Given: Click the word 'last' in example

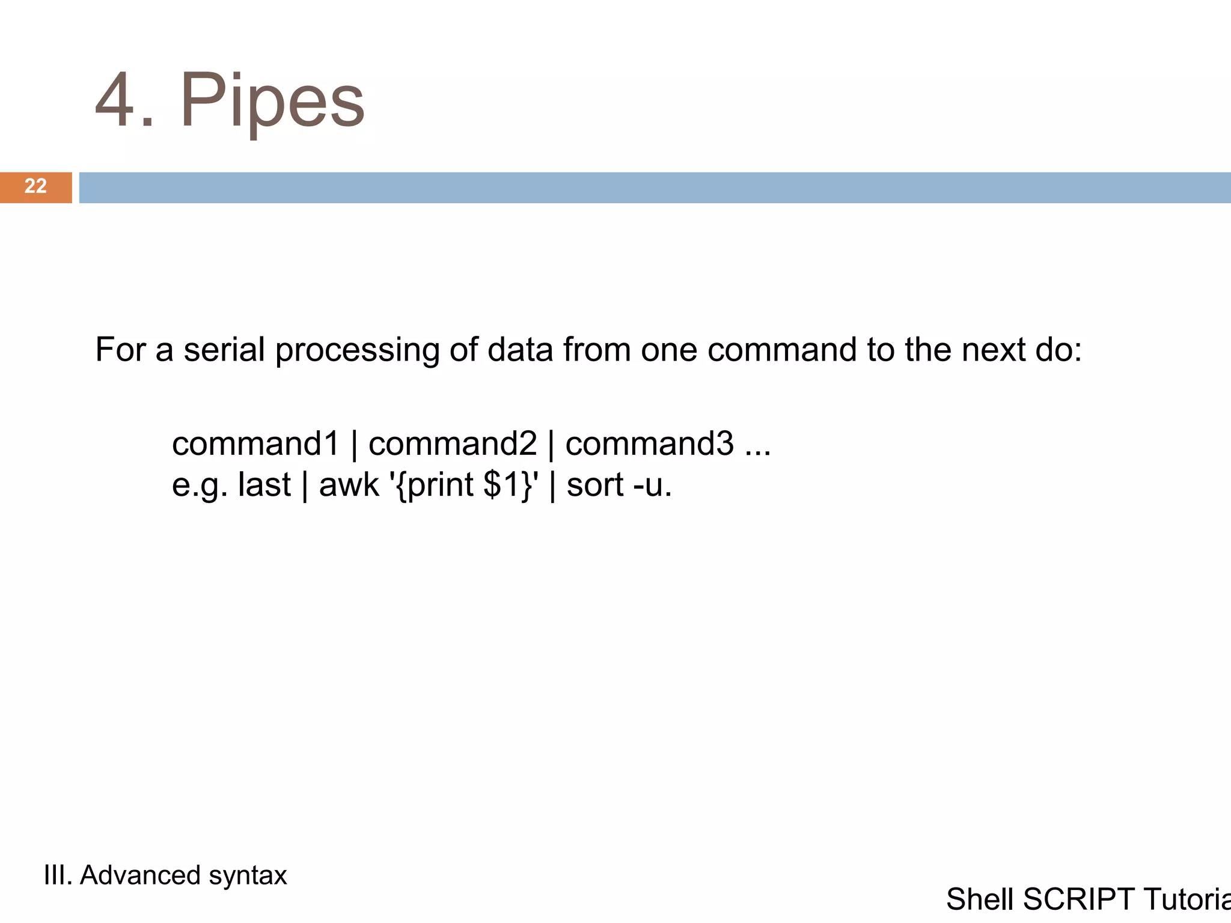Looking at the screenshot, I should (264, 484).
